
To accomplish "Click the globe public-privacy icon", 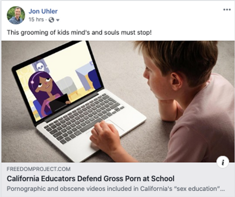I will (x=52, y=20).
